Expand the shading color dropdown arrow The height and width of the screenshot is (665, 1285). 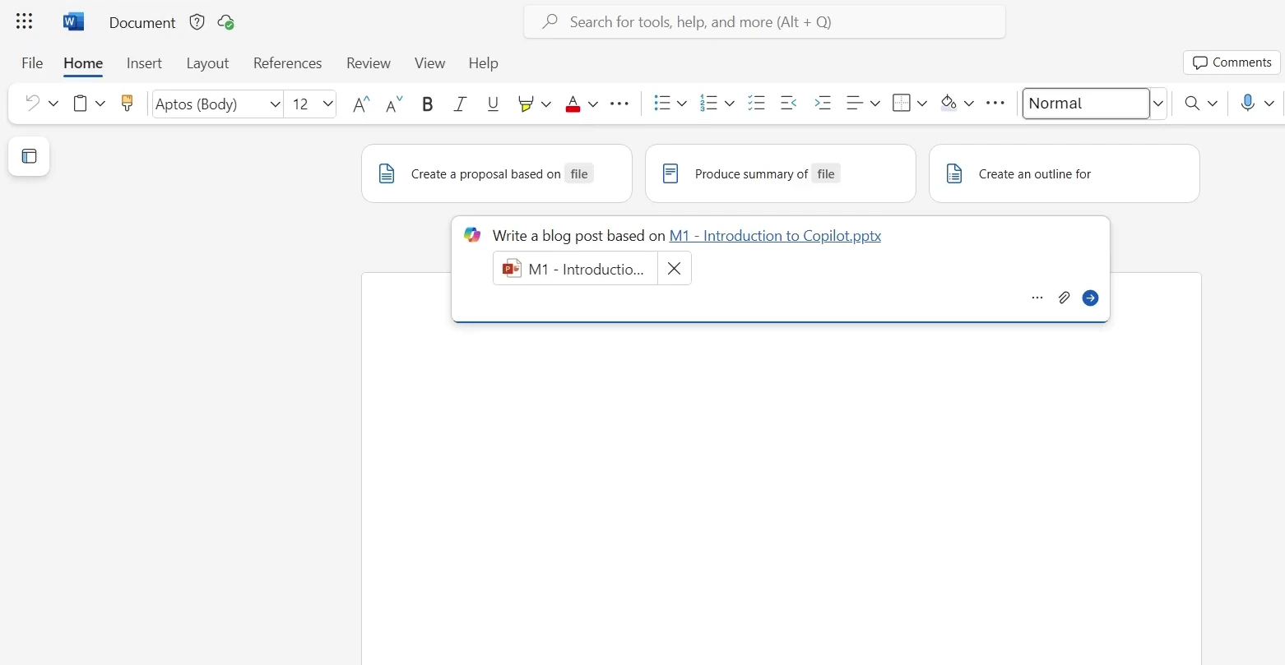[968, 104]
